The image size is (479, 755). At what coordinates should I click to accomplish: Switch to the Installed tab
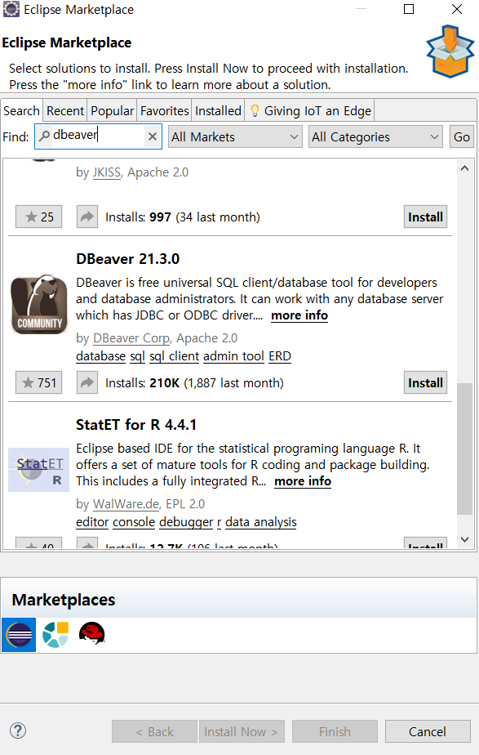tap(218, 111)
